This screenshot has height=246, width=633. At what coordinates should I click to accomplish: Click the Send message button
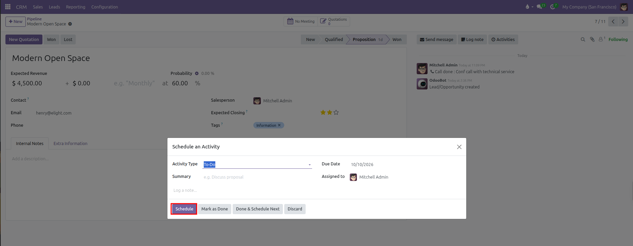pyautogui.click(x=436, y=39)
